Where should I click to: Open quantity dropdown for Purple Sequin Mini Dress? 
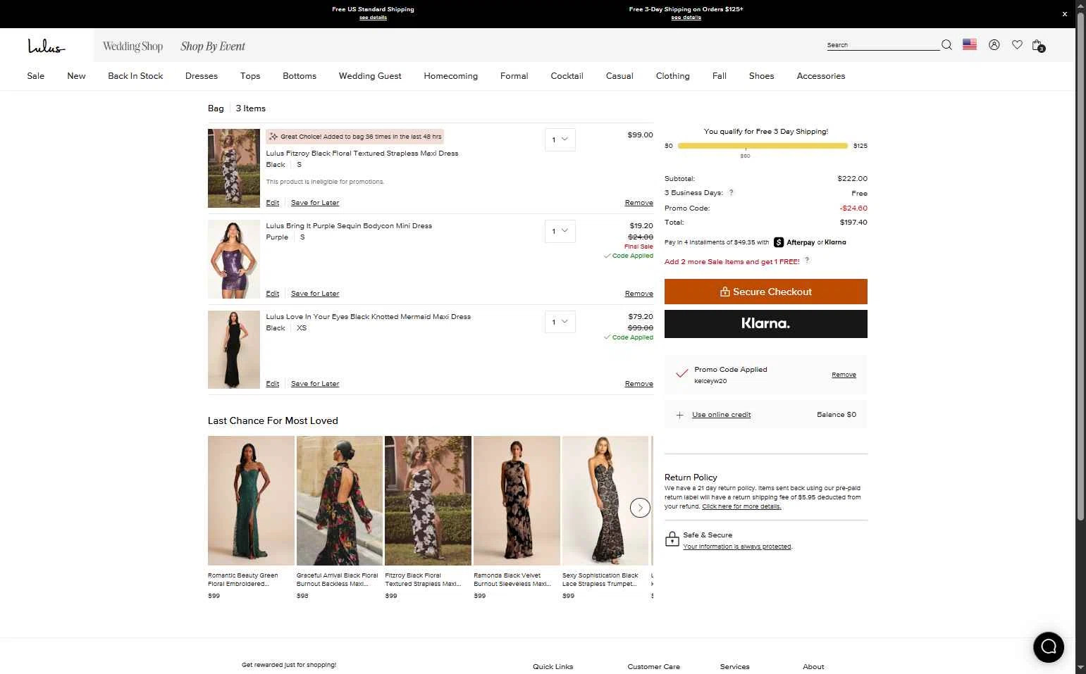[560, 231]
